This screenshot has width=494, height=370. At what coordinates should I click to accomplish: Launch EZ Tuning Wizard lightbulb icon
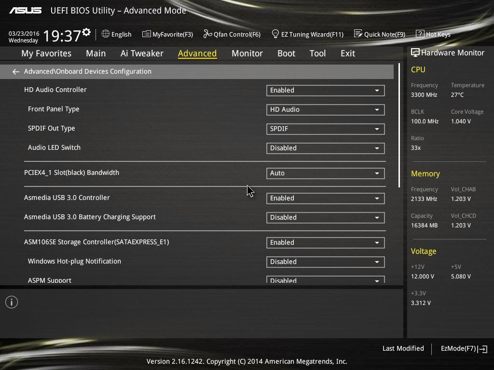275,34
